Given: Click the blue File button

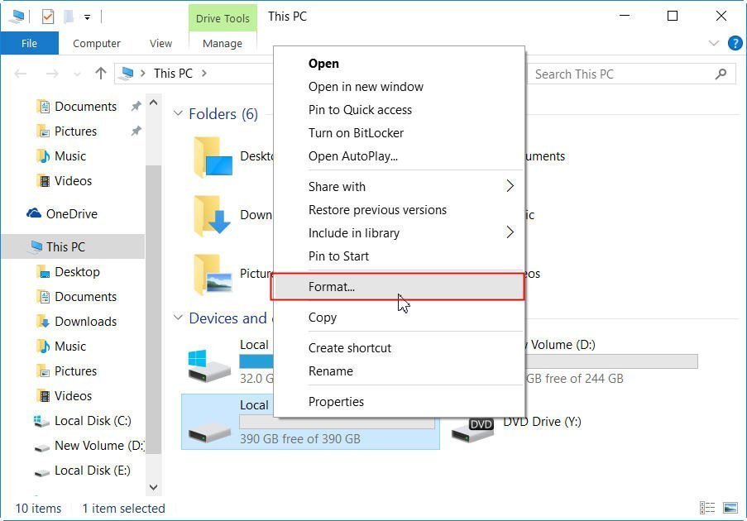Looking at the screenshot, I should coord(29,43).
